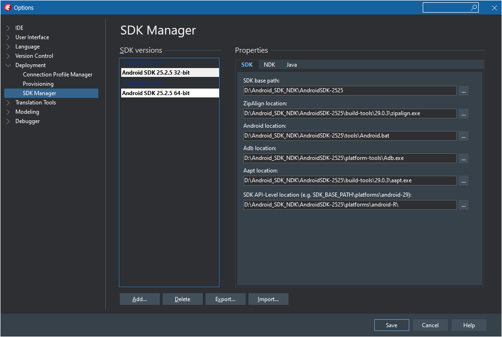Screen dimensions: 502x337
Task: Expand the Debugger tree node
Action: click(x=8, y=121)
